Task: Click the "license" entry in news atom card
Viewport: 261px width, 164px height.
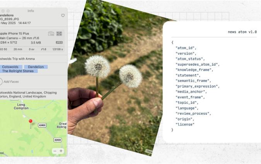Action: 185,124
